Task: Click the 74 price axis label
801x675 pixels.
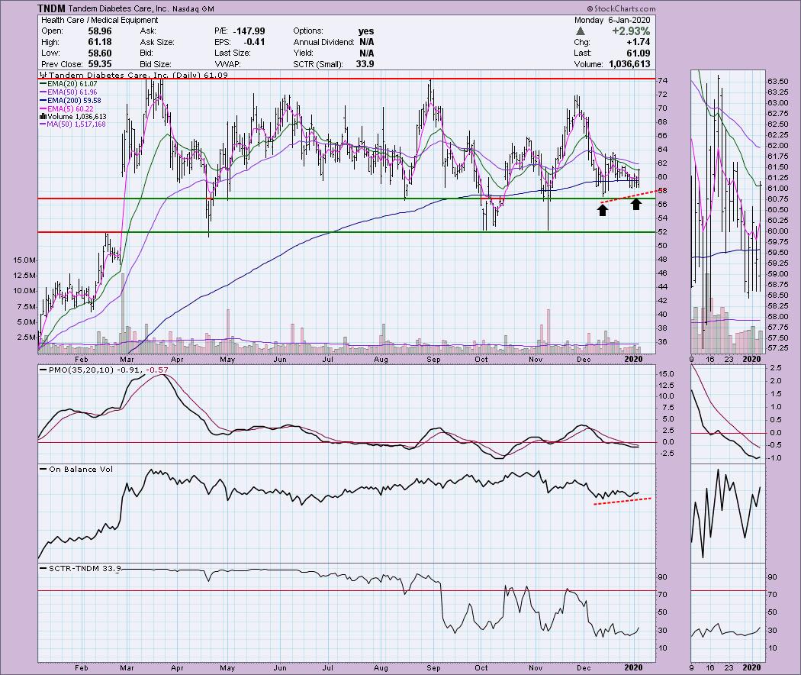Action: coord(663,81)
